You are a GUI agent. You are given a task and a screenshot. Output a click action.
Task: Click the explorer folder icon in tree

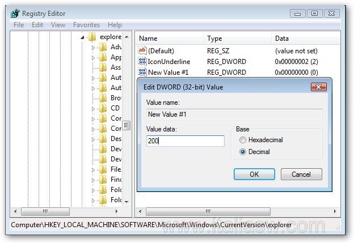click(92, 37)
